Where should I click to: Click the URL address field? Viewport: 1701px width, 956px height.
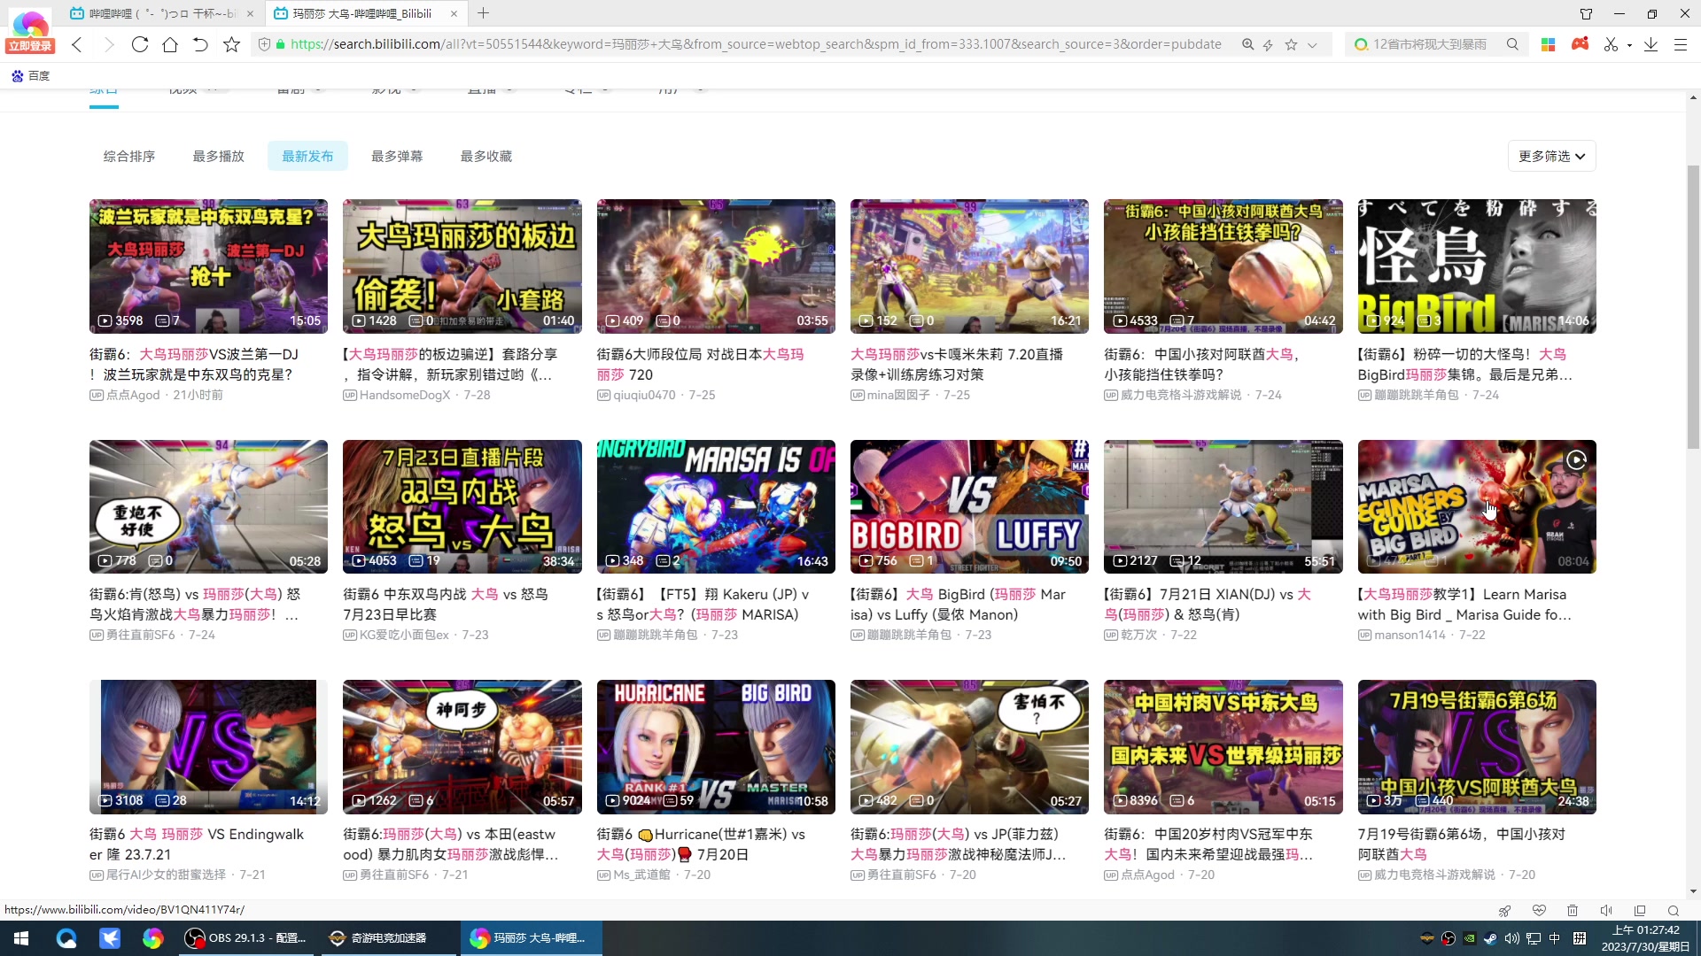[756, 44]
